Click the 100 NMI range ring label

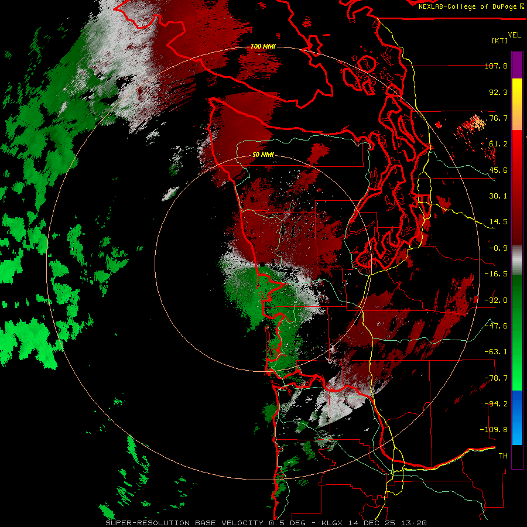263,46
